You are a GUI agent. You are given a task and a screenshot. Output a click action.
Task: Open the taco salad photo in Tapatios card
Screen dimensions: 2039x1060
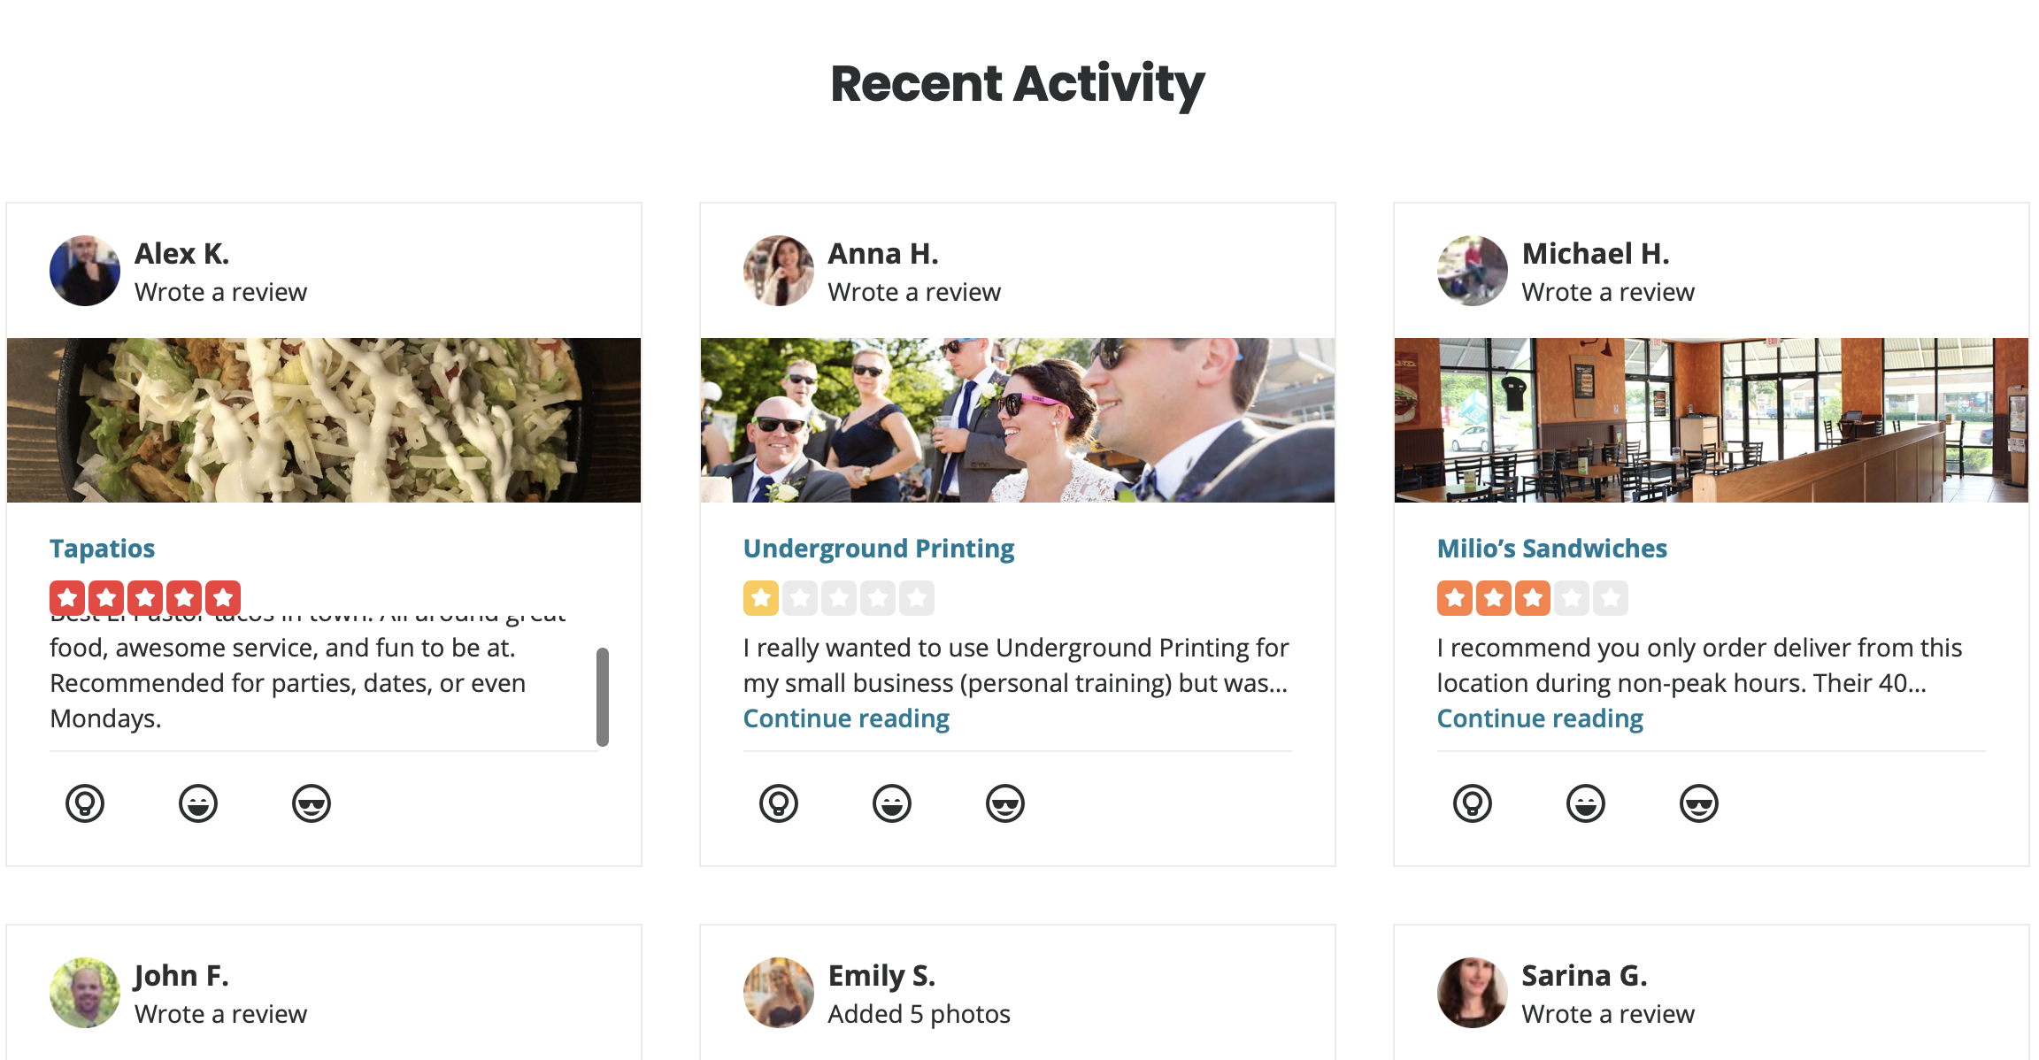pyautogui.click(x=324, y=420)
